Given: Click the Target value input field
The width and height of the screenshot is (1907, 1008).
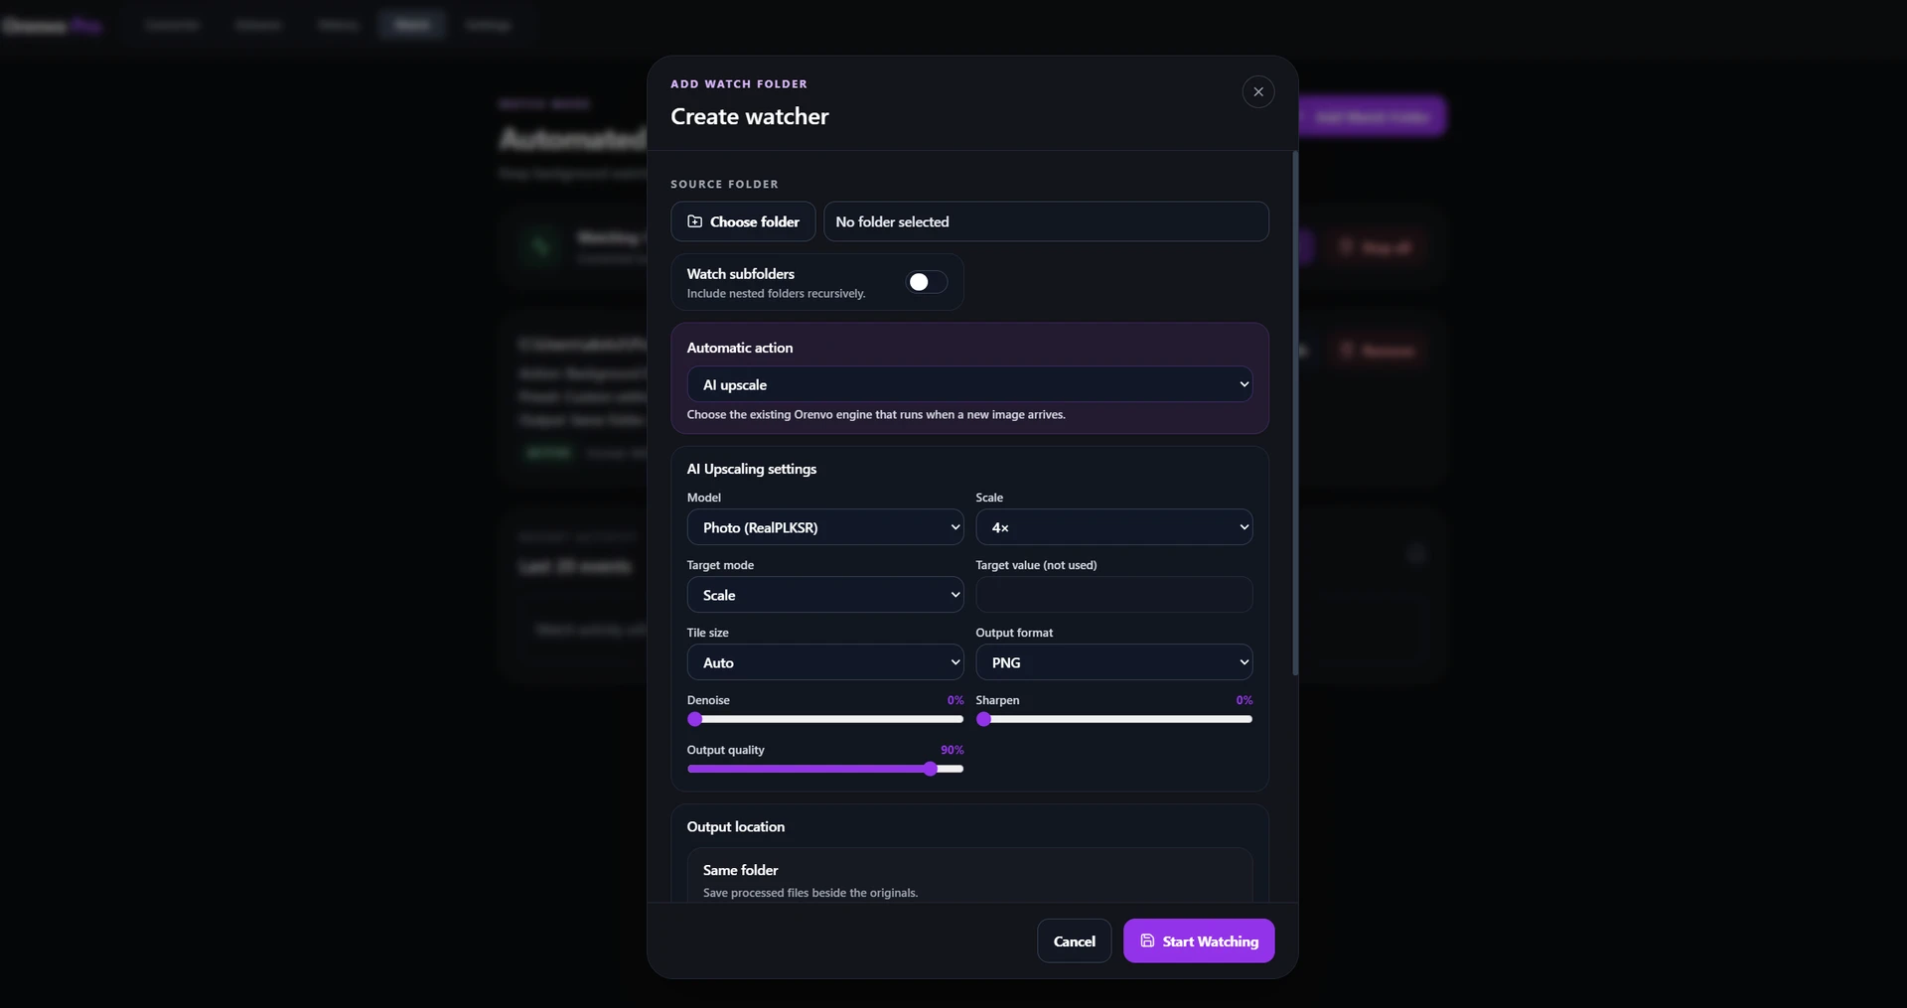Looking at the screenshot, I should (1113, 595).
